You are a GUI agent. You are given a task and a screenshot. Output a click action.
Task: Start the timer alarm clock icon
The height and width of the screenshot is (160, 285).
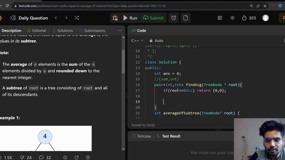(174, 18)
